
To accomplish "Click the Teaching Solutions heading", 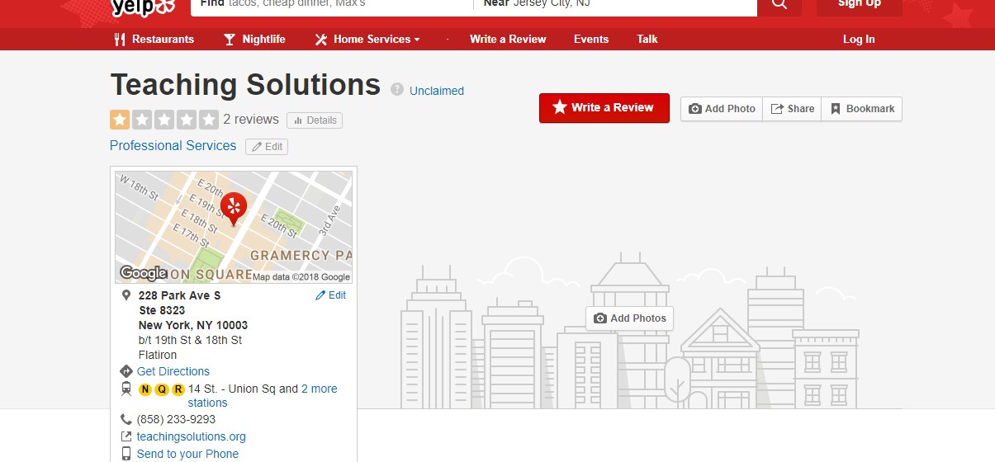I will point(245,85).
